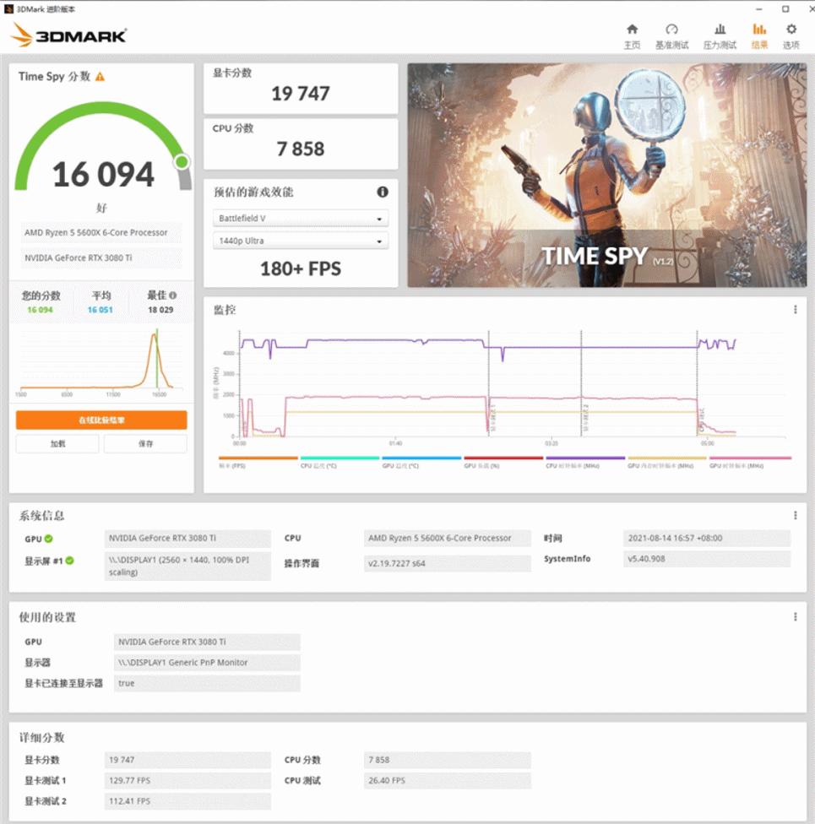Open the Battlefield V game dropdown
This screenshot has height=824, width=815.
(301, 218)
